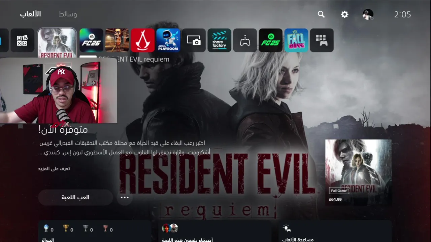The height and width of the screenshot is (242, 431).
Task: Click the friends' avatars in the friends card
Action: (170, 228)
